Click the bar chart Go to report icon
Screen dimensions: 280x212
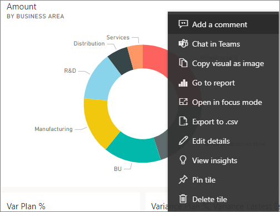tap(183, 83)
